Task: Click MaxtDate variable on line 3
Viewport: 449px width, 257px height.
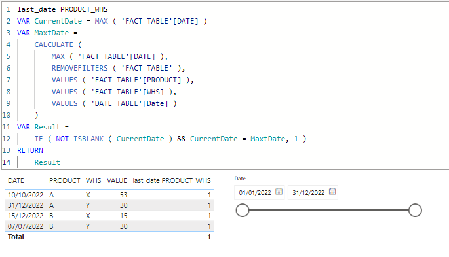Action: point(52,33)
